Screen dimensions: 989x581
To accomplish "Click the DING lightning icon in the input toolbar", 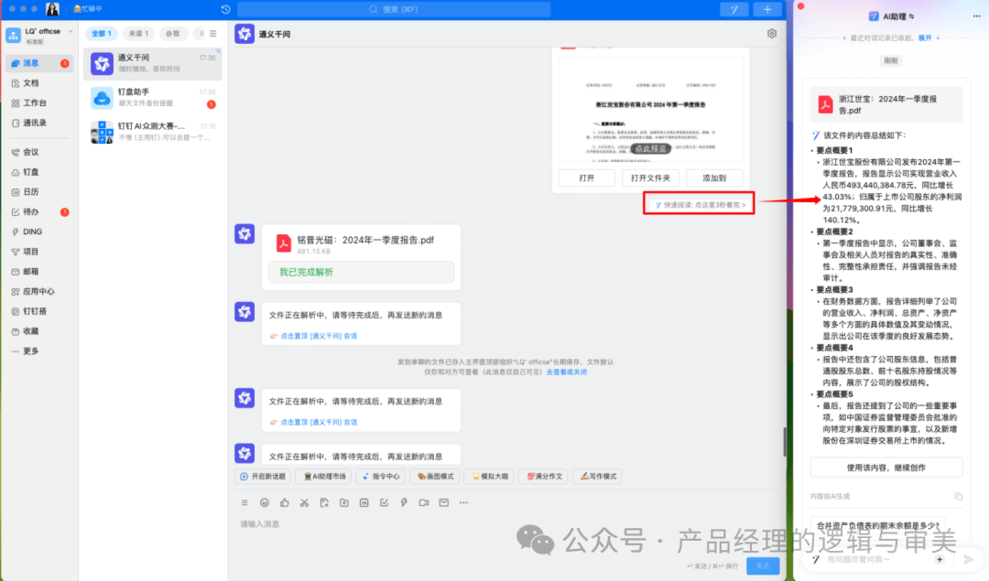I will point(404,503).
